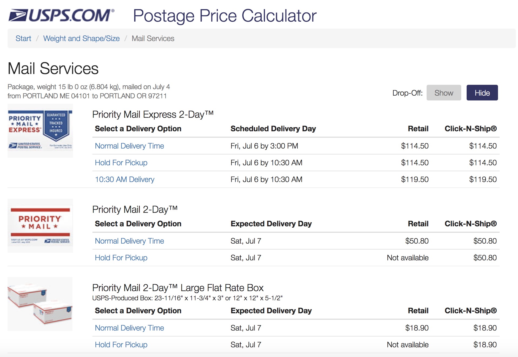Open Weight and Shape/Size breadcrumb
The height and width of the screenshot is (357, 518).
81,38
